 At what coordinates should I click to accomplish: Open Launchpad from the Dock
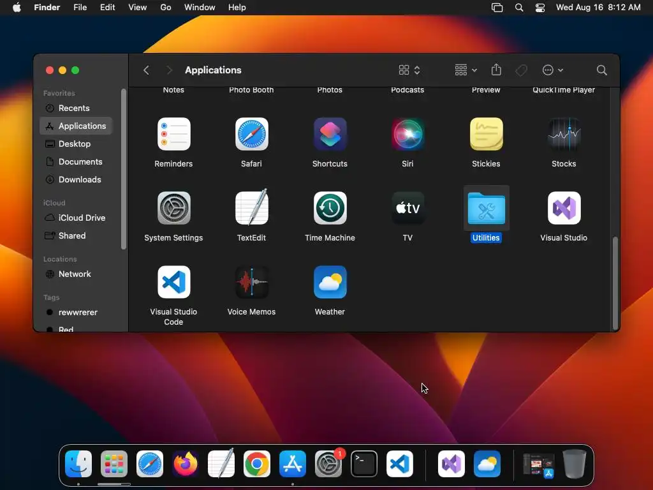(x=114, y=464)
